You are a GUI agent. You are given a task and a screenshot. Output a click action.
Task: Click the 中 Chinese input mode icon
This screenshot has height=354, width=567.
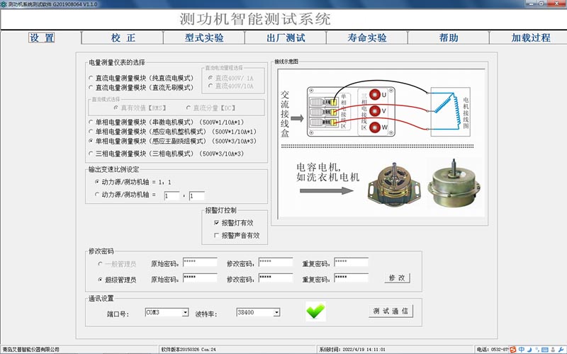click(522, 349)
